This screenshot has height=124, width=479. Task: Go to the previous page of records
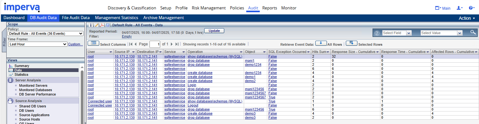(136, 44)
